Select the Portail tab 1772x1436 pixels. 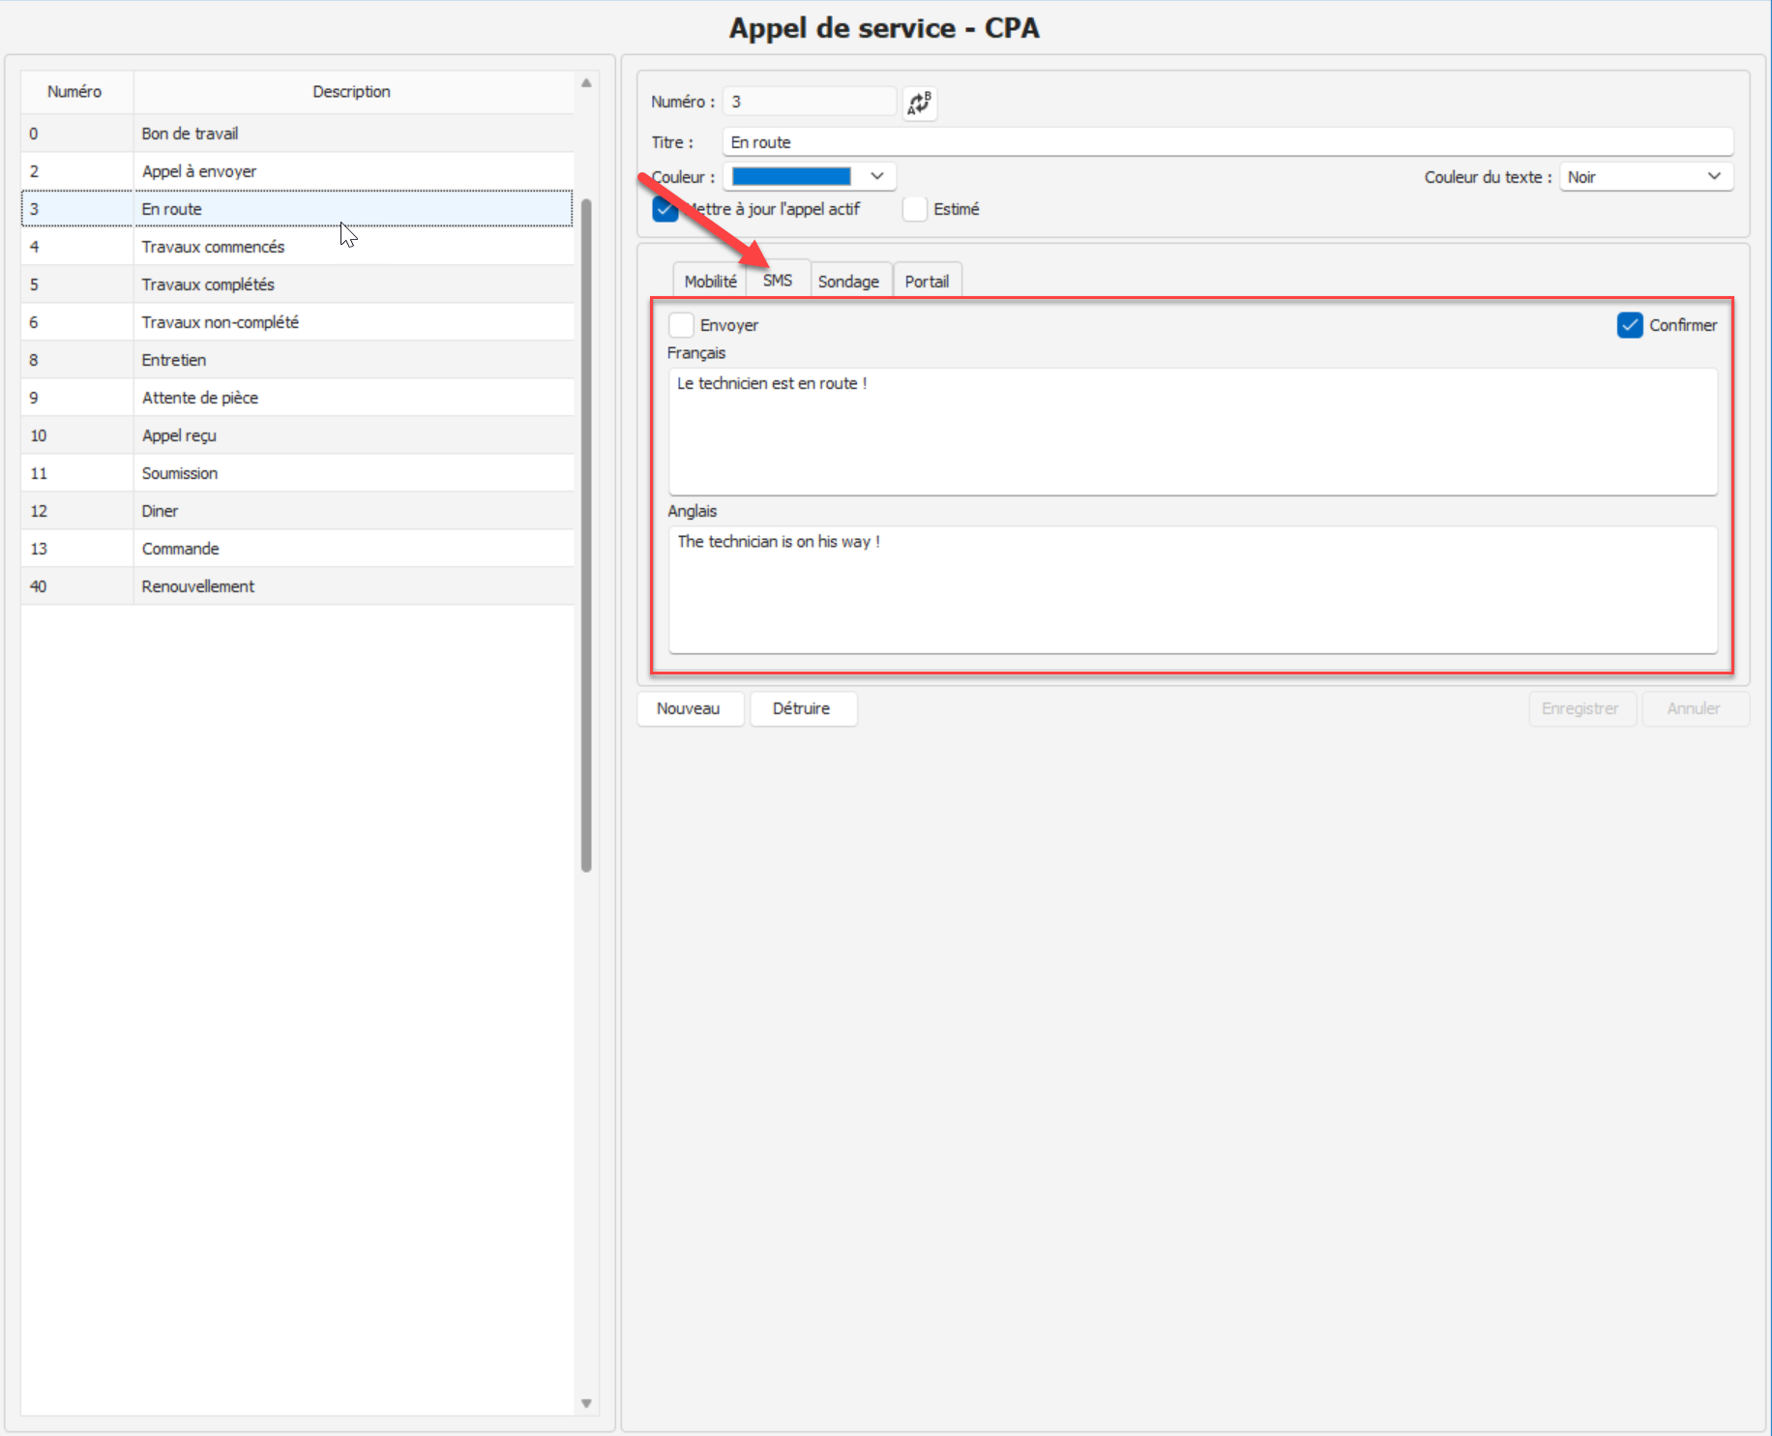coord(926,282)
